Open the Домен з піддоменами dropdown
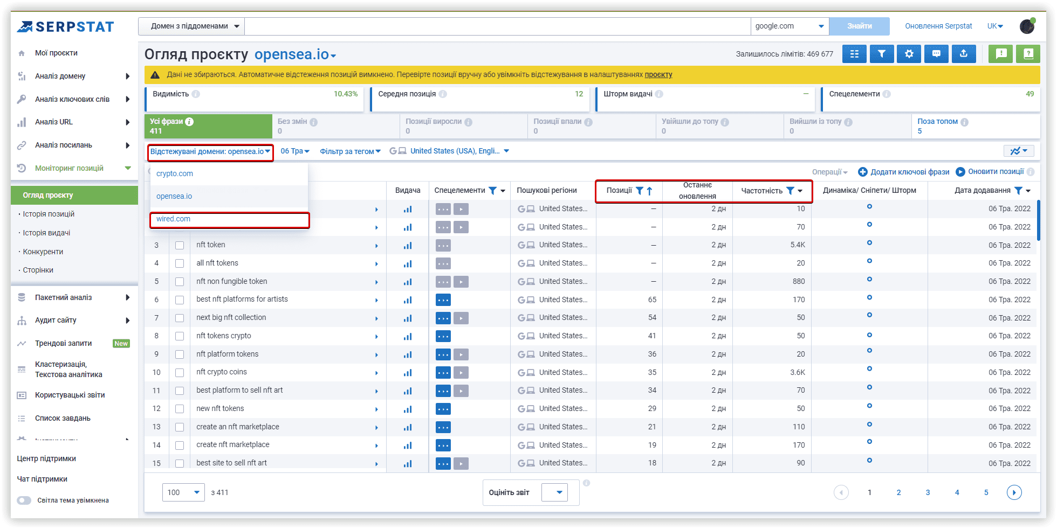 tap(191, 26)
